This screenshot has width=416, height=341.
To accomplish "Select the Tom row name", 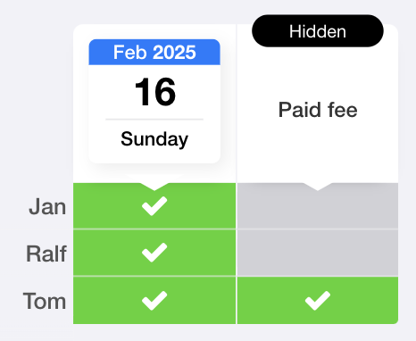I will (45, 301).
